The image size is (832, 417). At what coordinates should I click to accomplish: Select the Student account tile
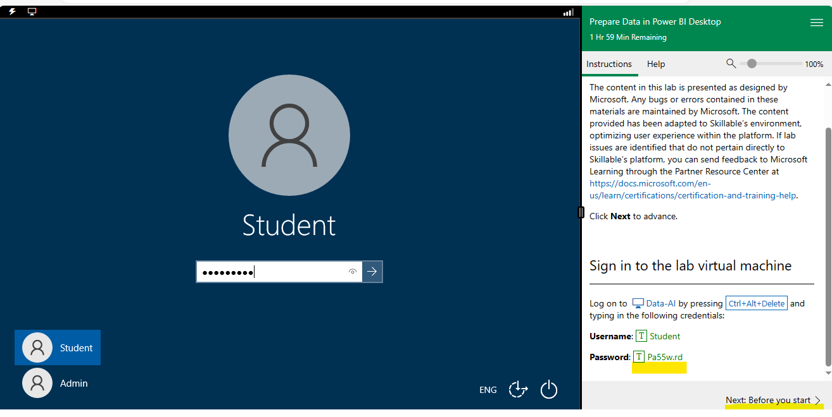tap(58, 347)
